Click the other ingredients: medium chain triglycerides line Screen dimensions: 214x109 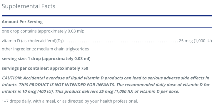(x=45, y=49)
